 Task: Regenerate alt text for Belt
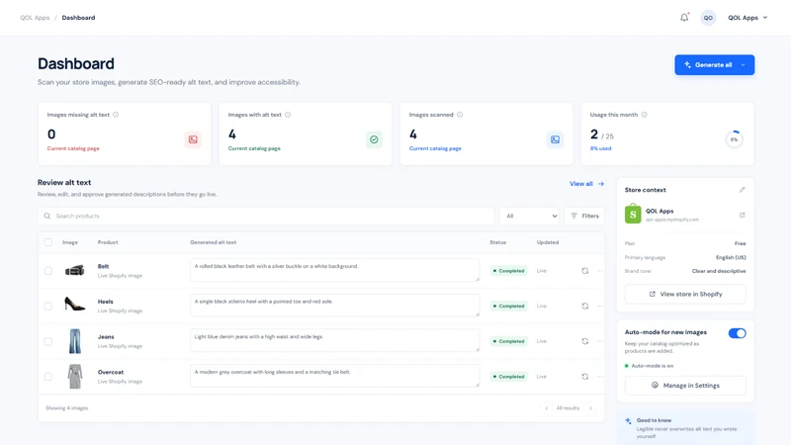(x=584, y=271)
